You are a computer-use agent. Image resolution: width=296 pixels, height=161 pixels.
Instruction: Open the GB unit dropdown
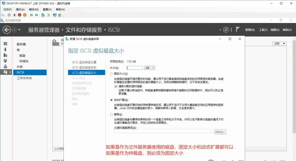point(153,67)
